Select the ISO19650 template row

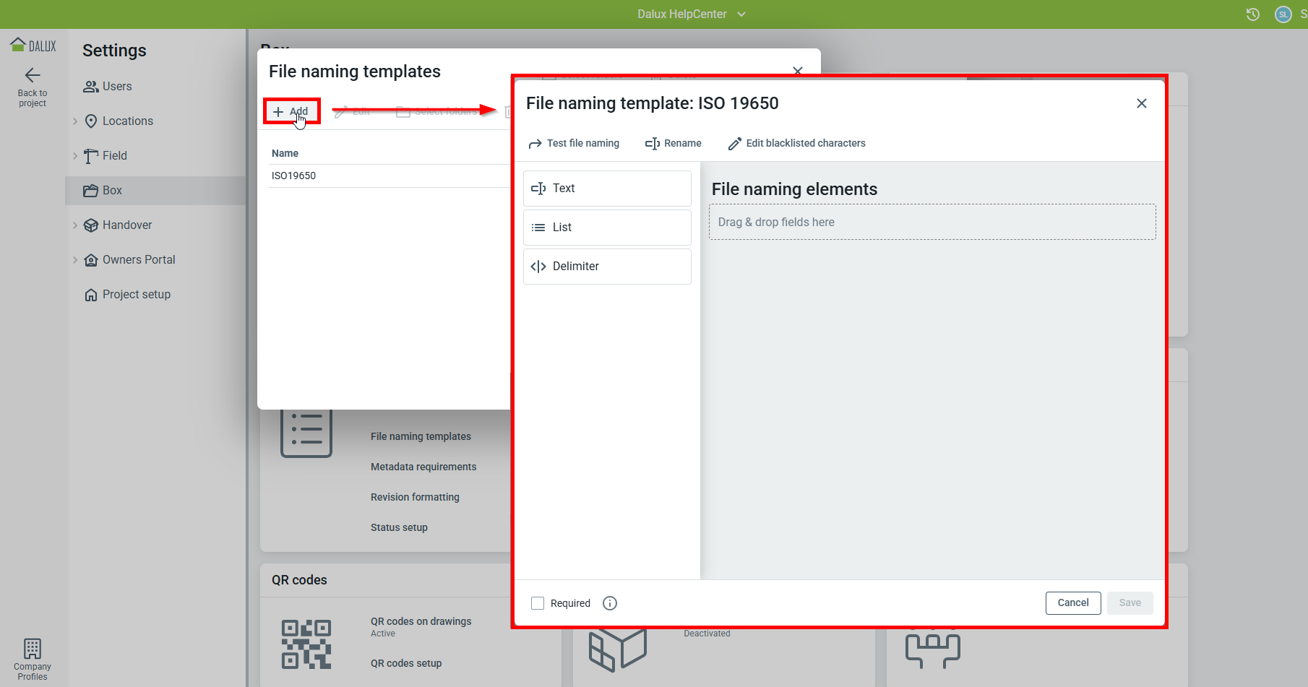pos(294,176)
